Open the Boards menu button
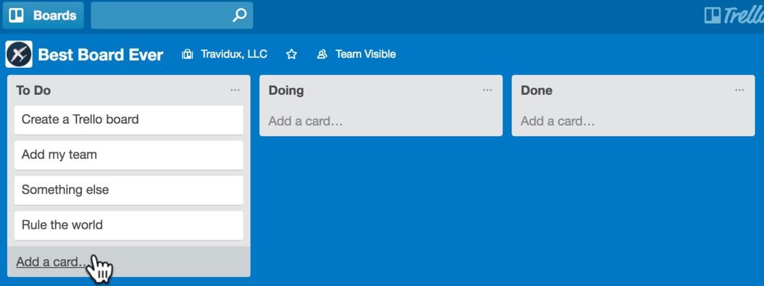 click(x=43, y=15)
